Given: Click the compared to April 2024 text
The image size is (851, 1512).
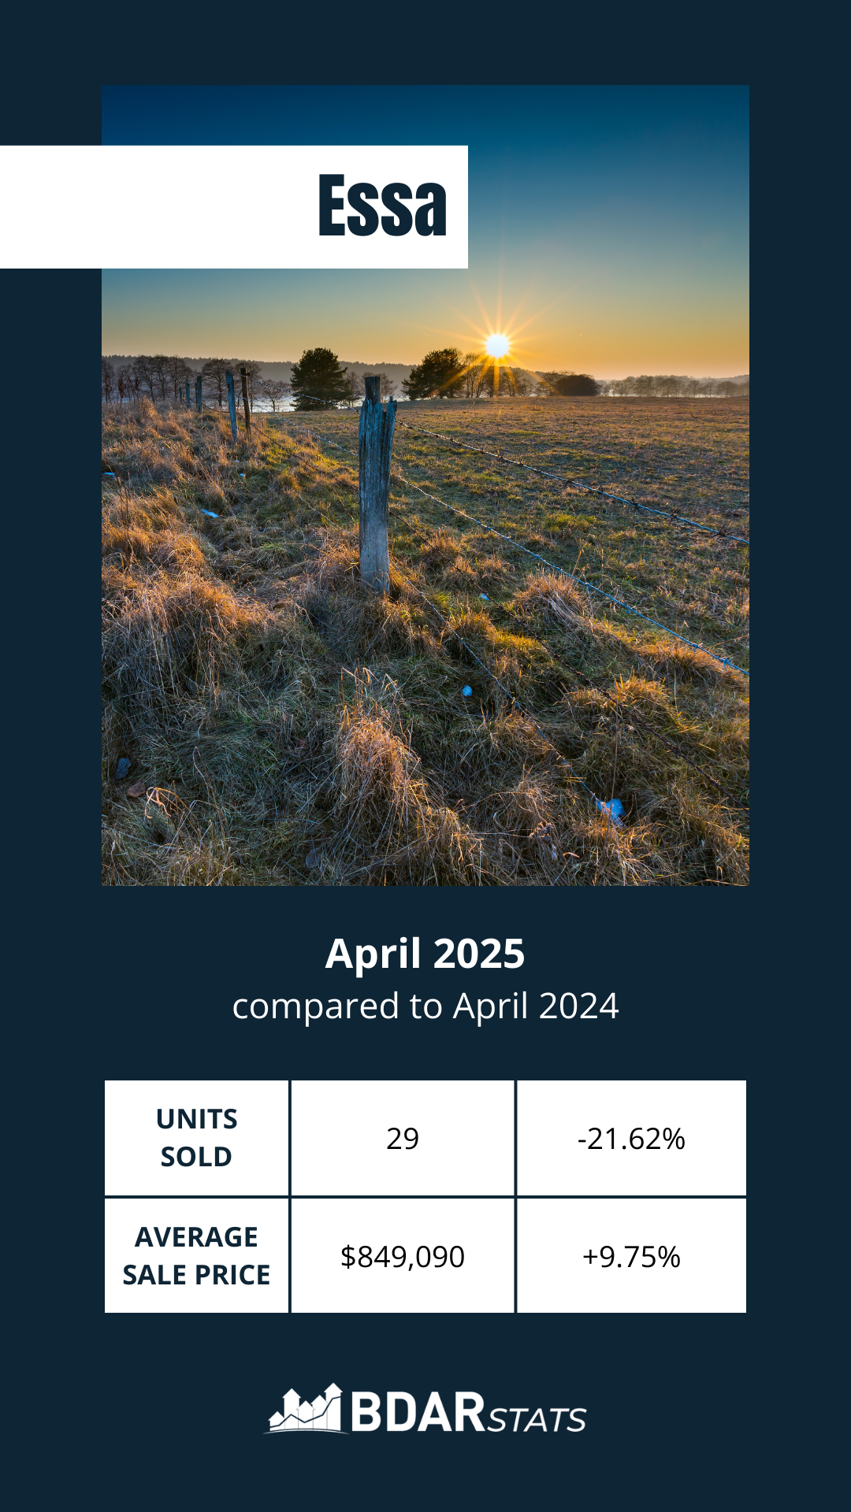Looking at the screenshot, I should (x=425, y=1006).
